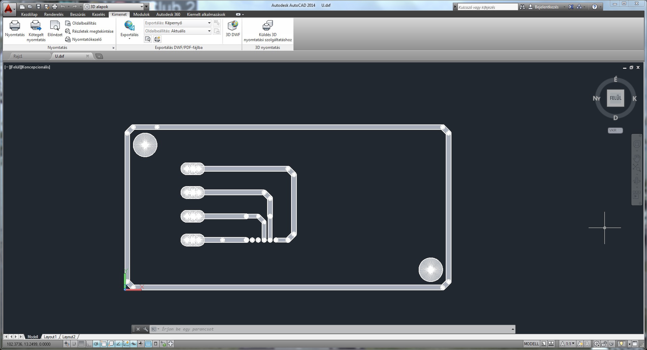Expand the quick access toolbar customize arrow
This screenshot has width=647, height=350.
pos(147,7)
